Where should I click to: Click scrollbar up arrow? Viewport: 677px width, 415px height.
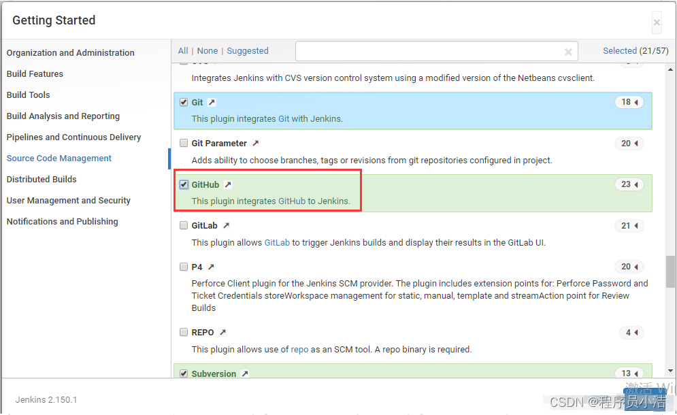[670, 69]
